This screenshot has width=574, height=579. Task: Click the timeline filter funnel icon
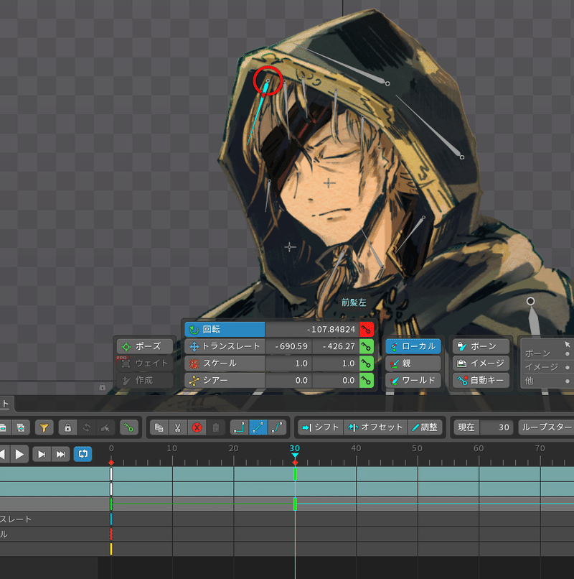44,427
